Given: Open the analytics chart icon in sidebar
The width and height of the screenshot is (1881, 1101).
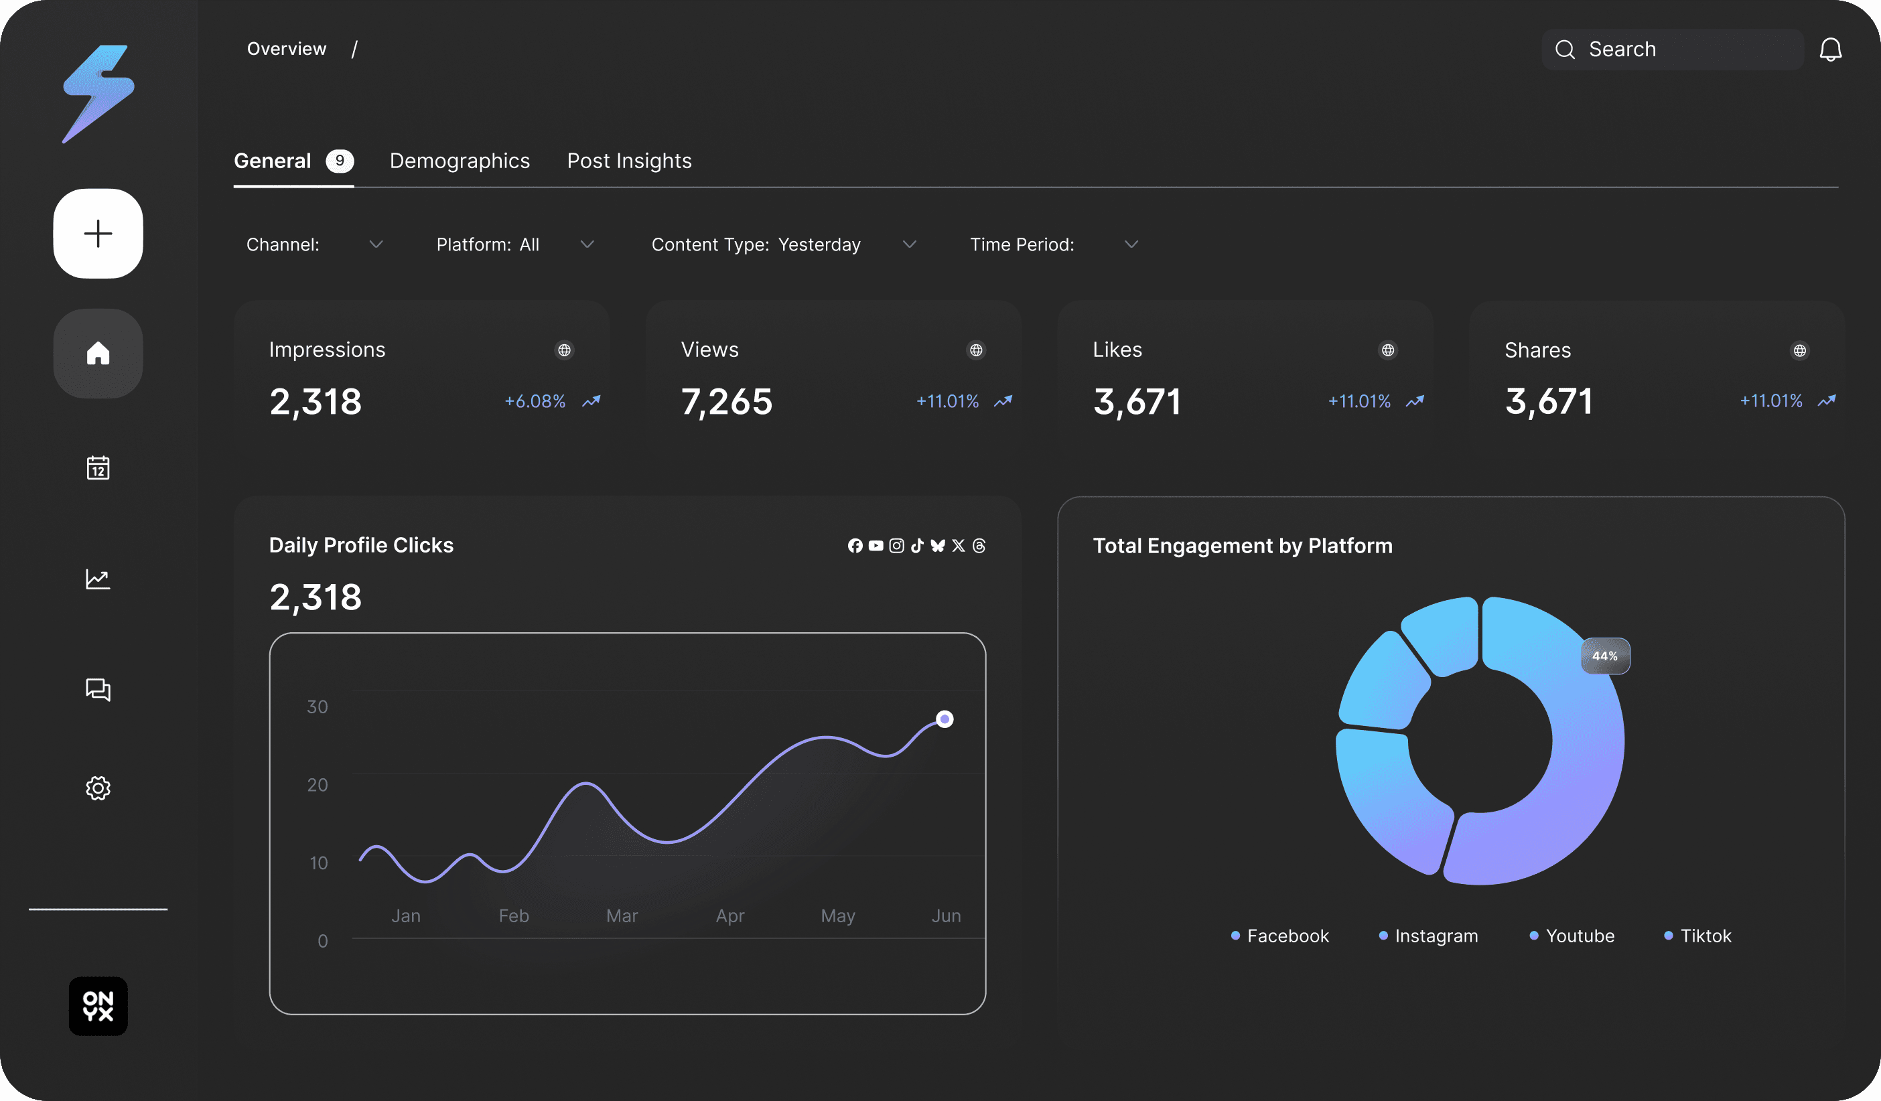Looking at the screenshot, I should point(98,579).
